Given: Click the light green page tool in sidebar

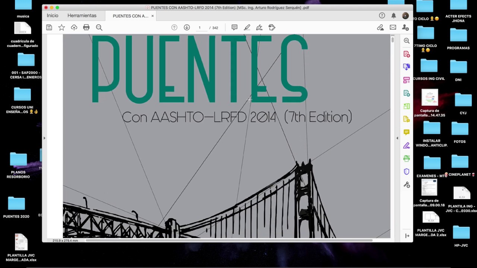Looking at the screenshot, I should [407, 106].
